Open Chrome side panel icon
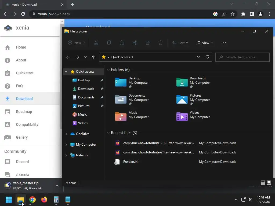This screenshot has height=206, width=275. [x=252, y=14]
